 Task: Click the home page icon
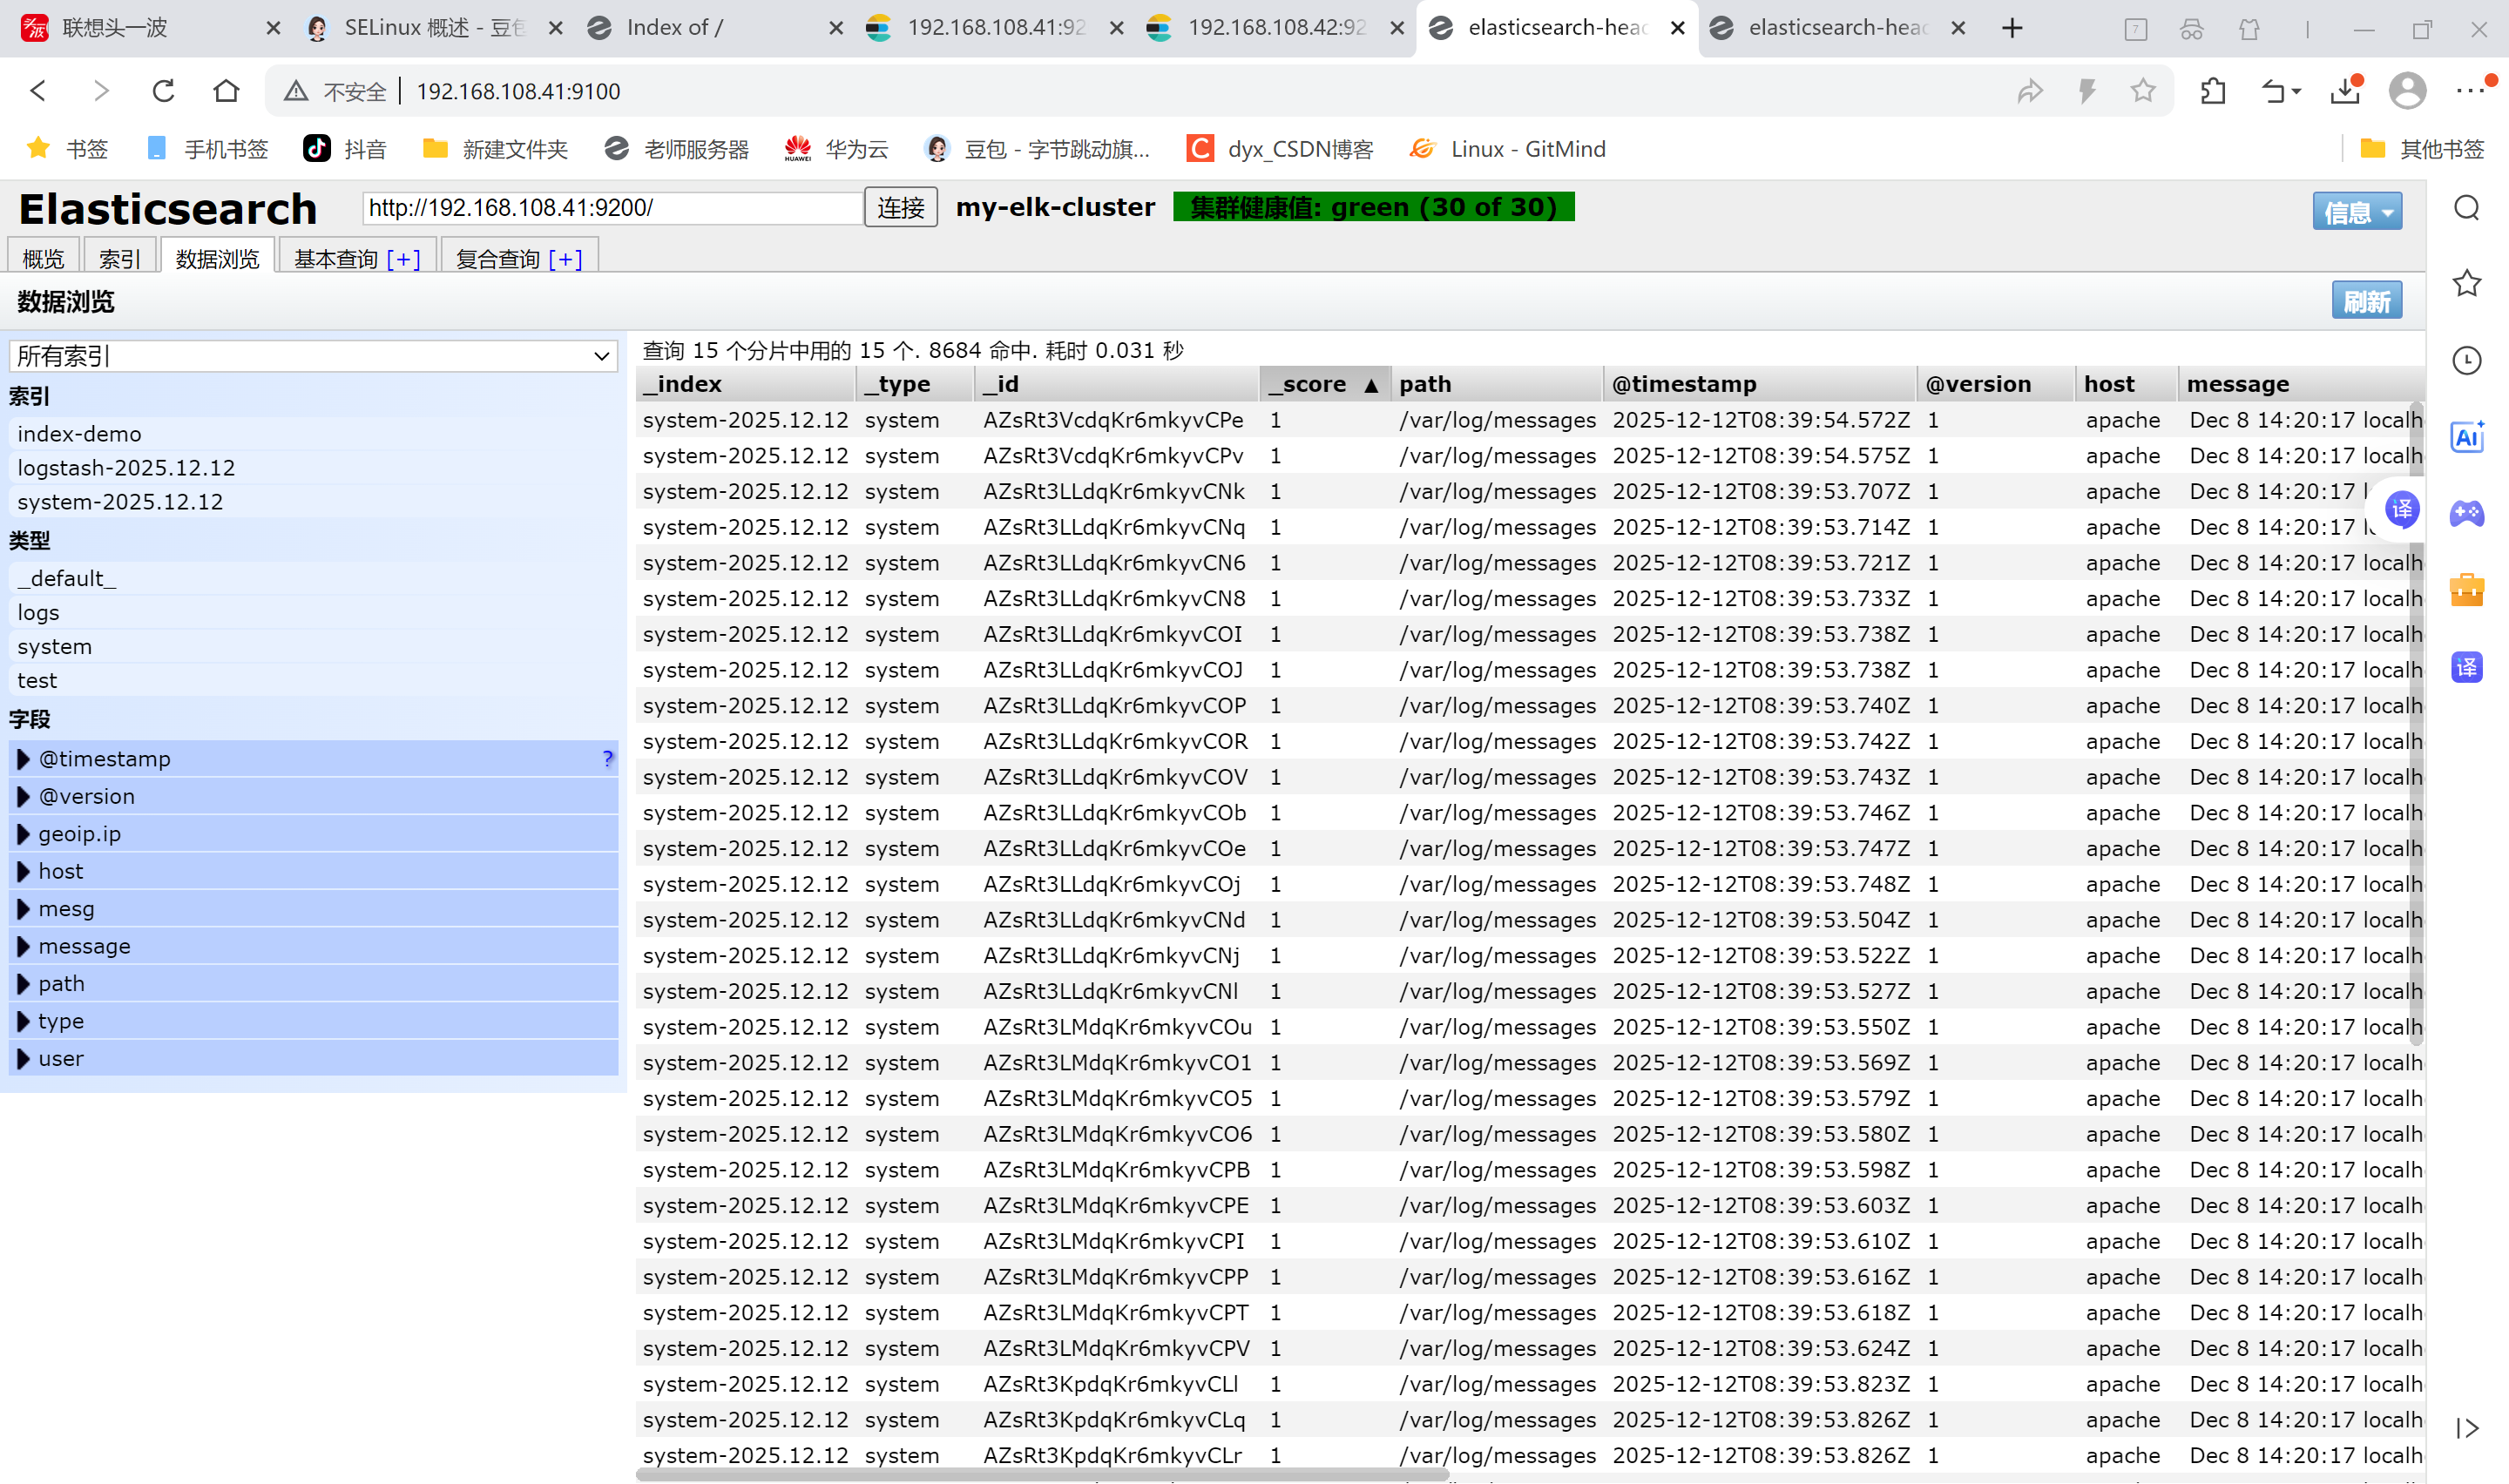227,91
